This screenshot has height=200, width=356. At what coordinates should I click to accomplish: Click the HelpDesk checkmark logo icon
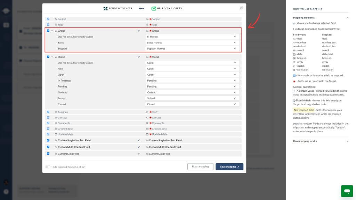coord(154,8)
